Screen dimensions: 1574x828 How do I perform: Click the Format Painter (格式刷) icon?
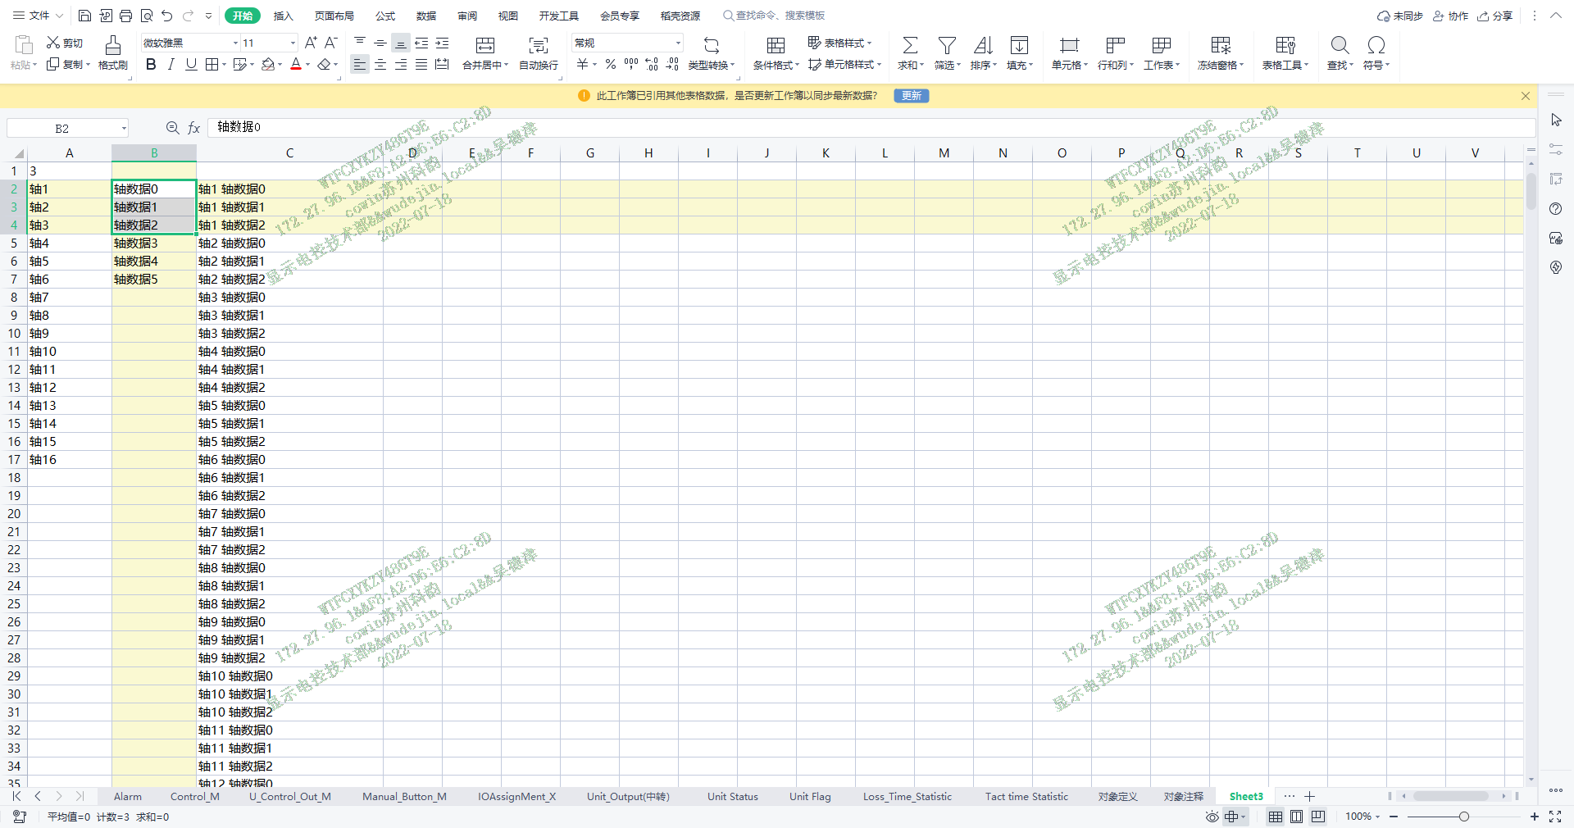[x=113, y=46]
